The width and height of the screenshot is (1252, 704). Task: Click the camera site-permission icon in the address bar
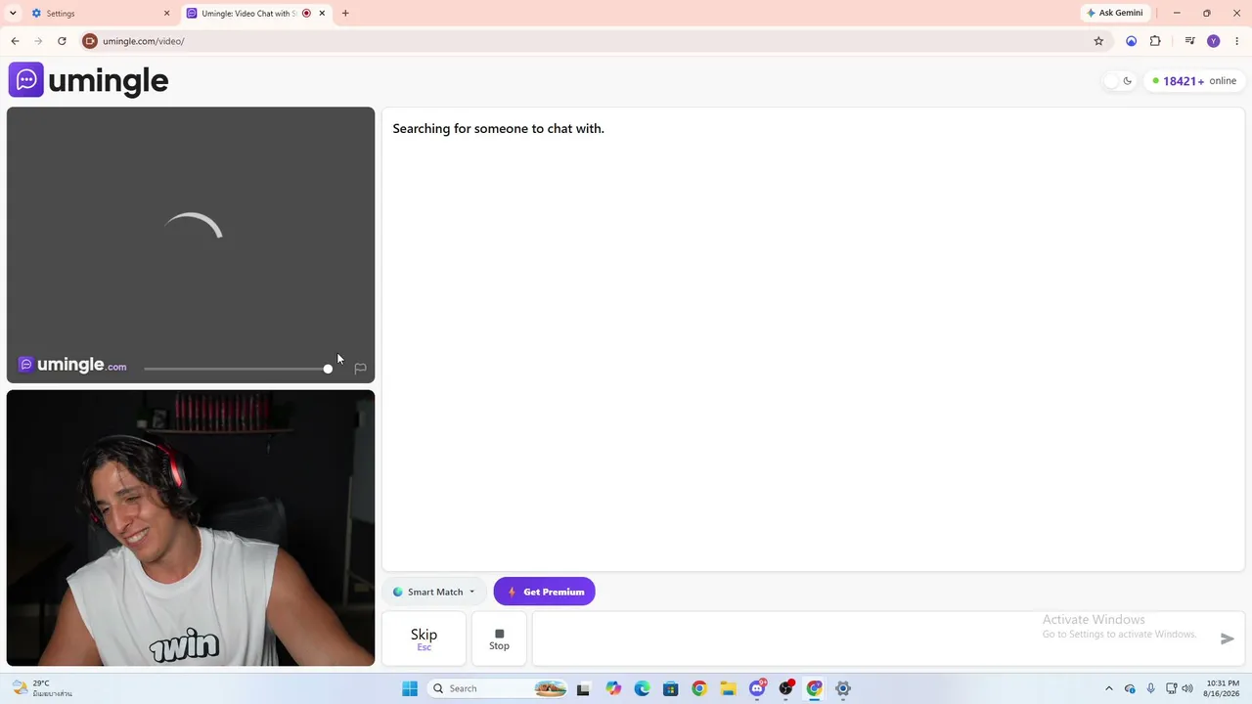click(90, 41)
